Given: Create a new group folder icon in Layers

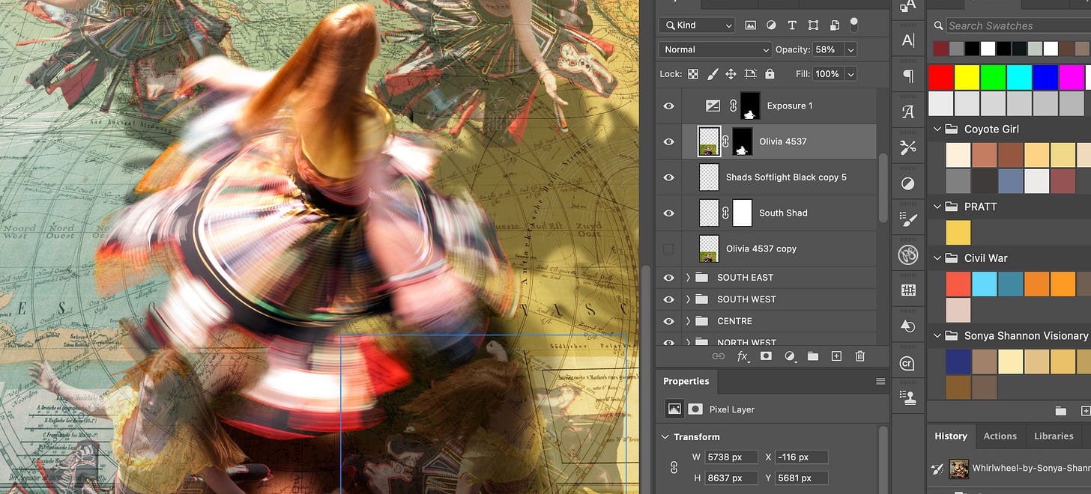Looking at the screenshot, I should pos(813,356).
